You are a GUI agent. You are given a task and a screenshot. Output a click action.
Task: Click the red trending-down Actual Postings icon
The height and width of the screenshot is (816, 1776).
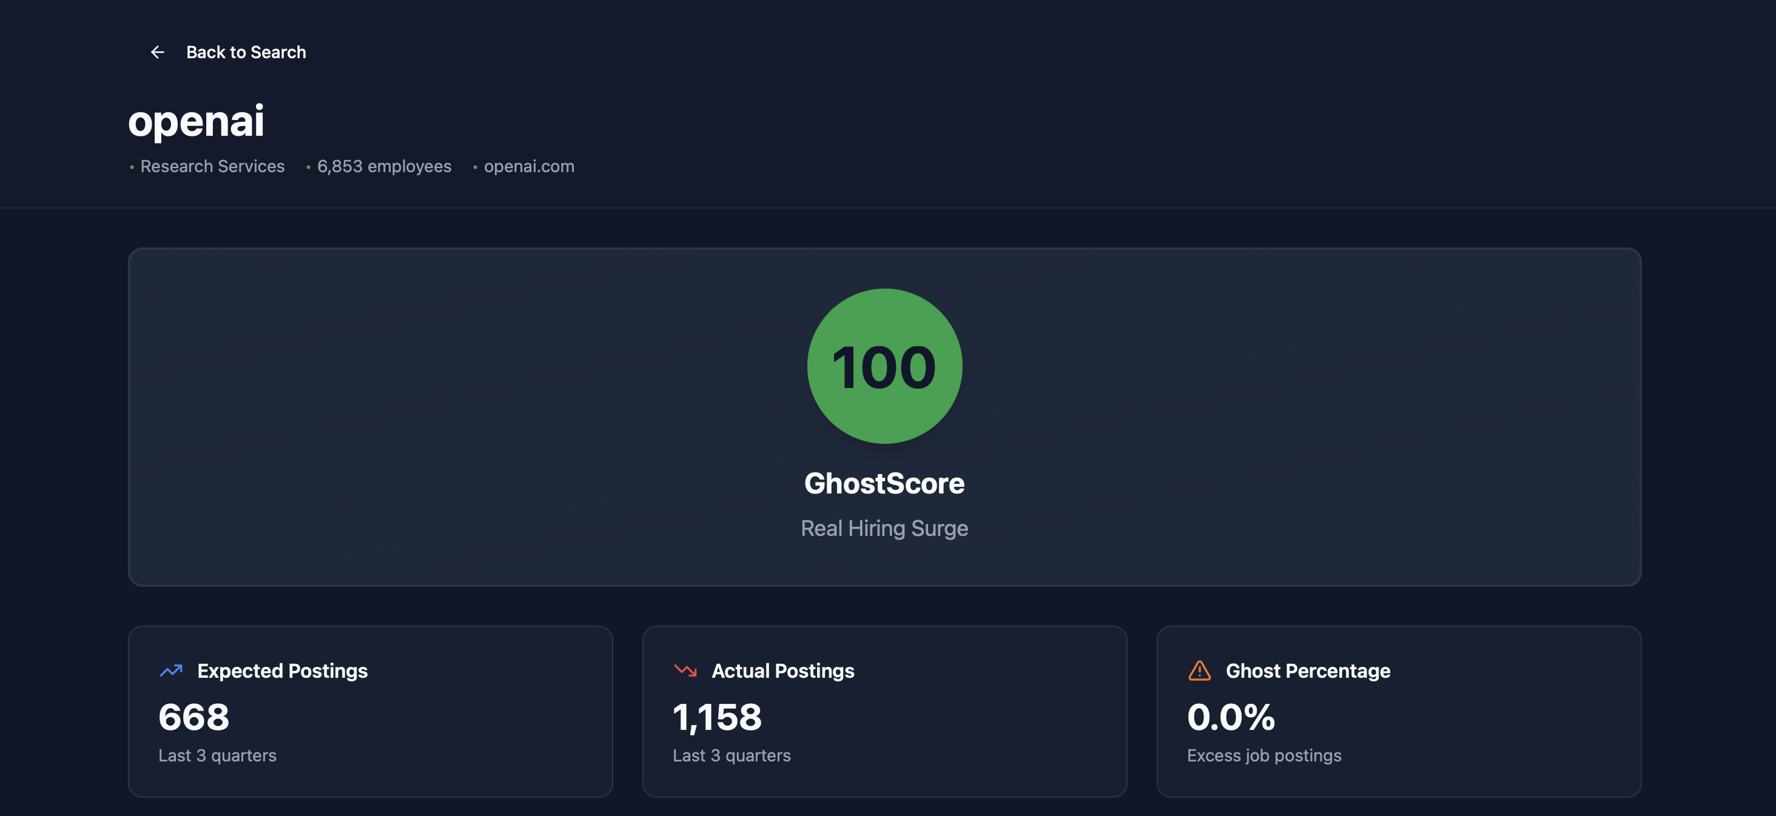point(685,671)
